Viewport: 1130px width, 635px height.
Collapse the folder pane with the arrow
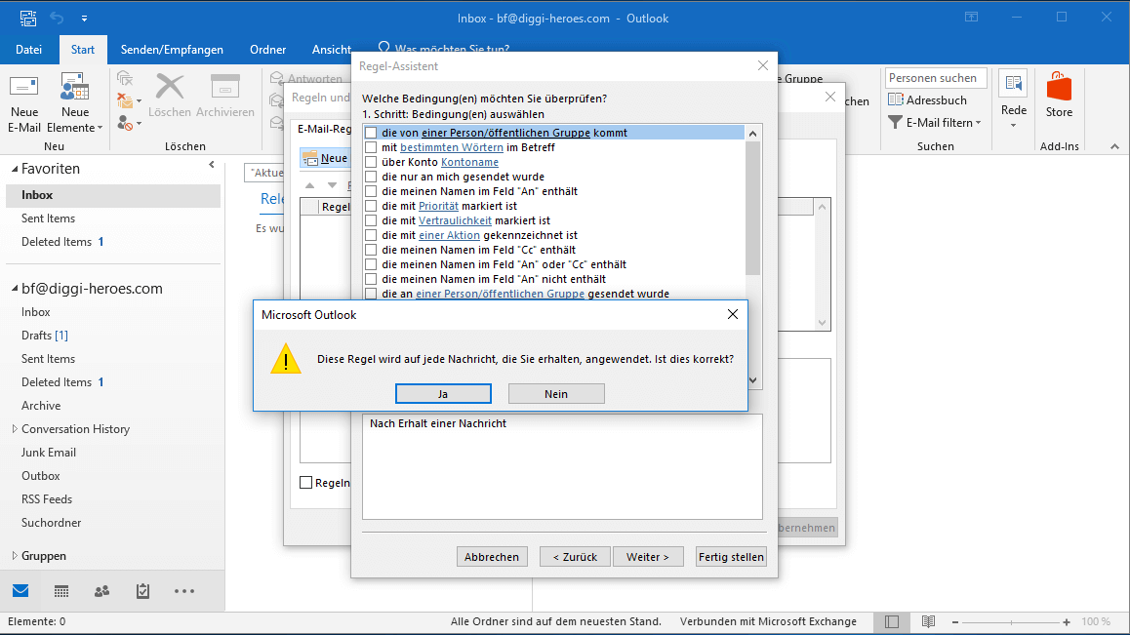211,165
